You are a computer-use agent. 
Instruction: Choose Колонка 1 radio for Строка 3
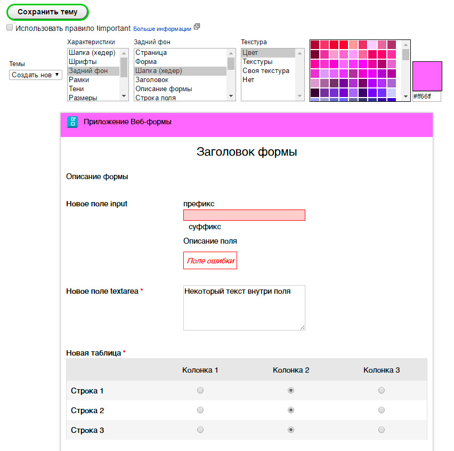click(x=200, y=430)
